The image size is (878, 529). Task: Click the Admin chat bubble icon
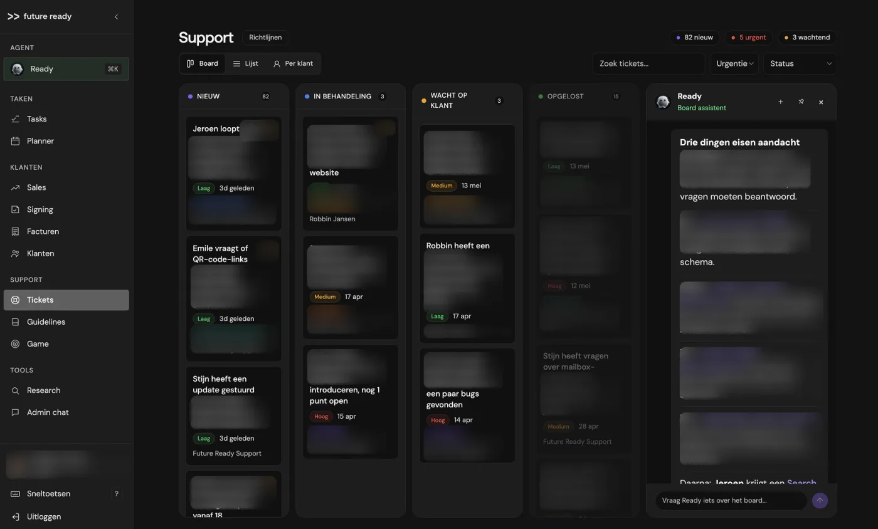(x=16, y=412)
